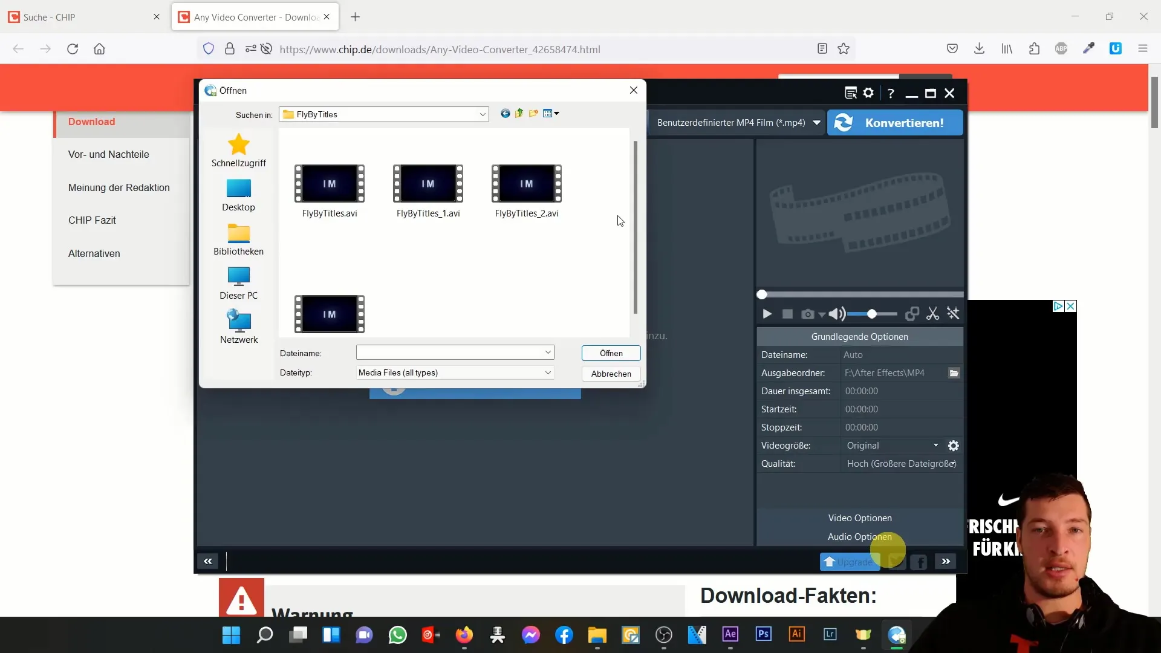Click the cut scissors icon in toolbar
1161x653 pixels.
[933, 313]
